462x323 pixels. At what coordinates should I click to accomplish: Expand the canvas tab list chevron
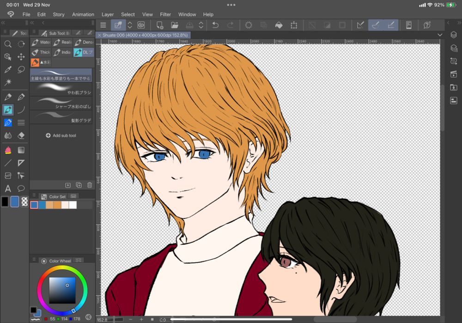click(439, 35)
